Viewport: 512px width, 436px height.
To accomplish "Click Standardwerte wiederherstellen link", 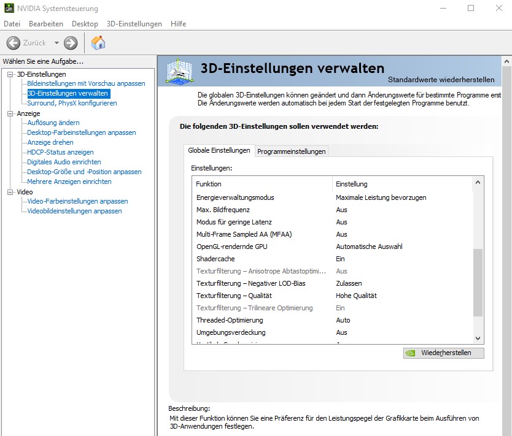I will pyautogui.click(x=441, y=80).
